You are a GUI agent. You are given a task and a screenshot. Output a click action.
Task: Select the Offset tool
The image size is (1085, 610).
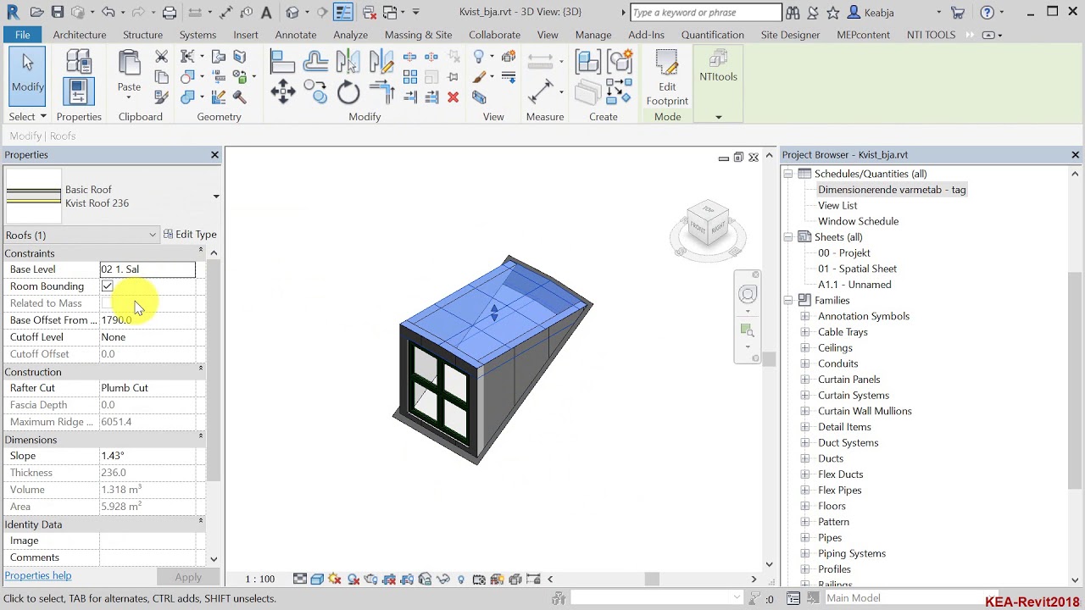(x=315, y=62)
